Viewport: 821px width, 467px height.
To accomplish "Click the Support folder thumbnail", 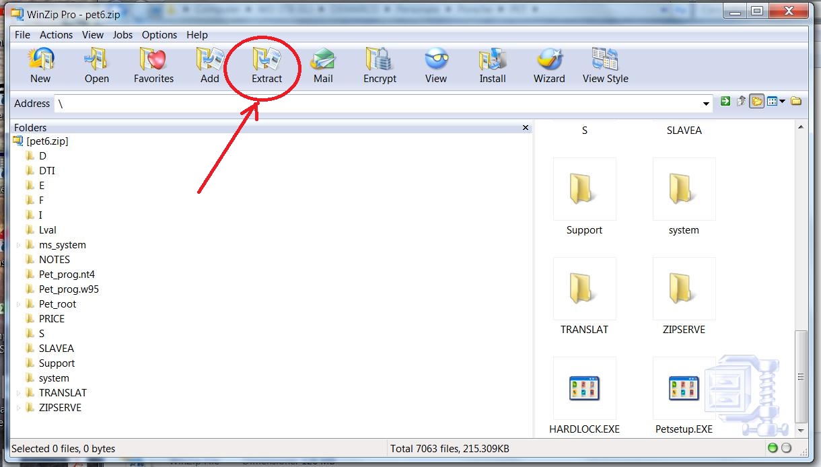I will [584, 189].
